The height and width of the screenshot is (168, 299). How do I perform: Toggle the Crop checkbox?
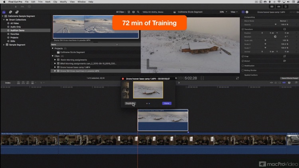[x=243, y=57]
